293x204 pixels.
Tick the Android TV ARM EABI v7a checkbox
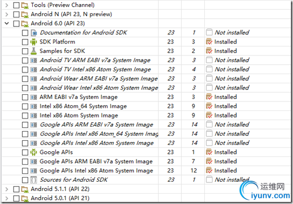click(x=25, y=61)
